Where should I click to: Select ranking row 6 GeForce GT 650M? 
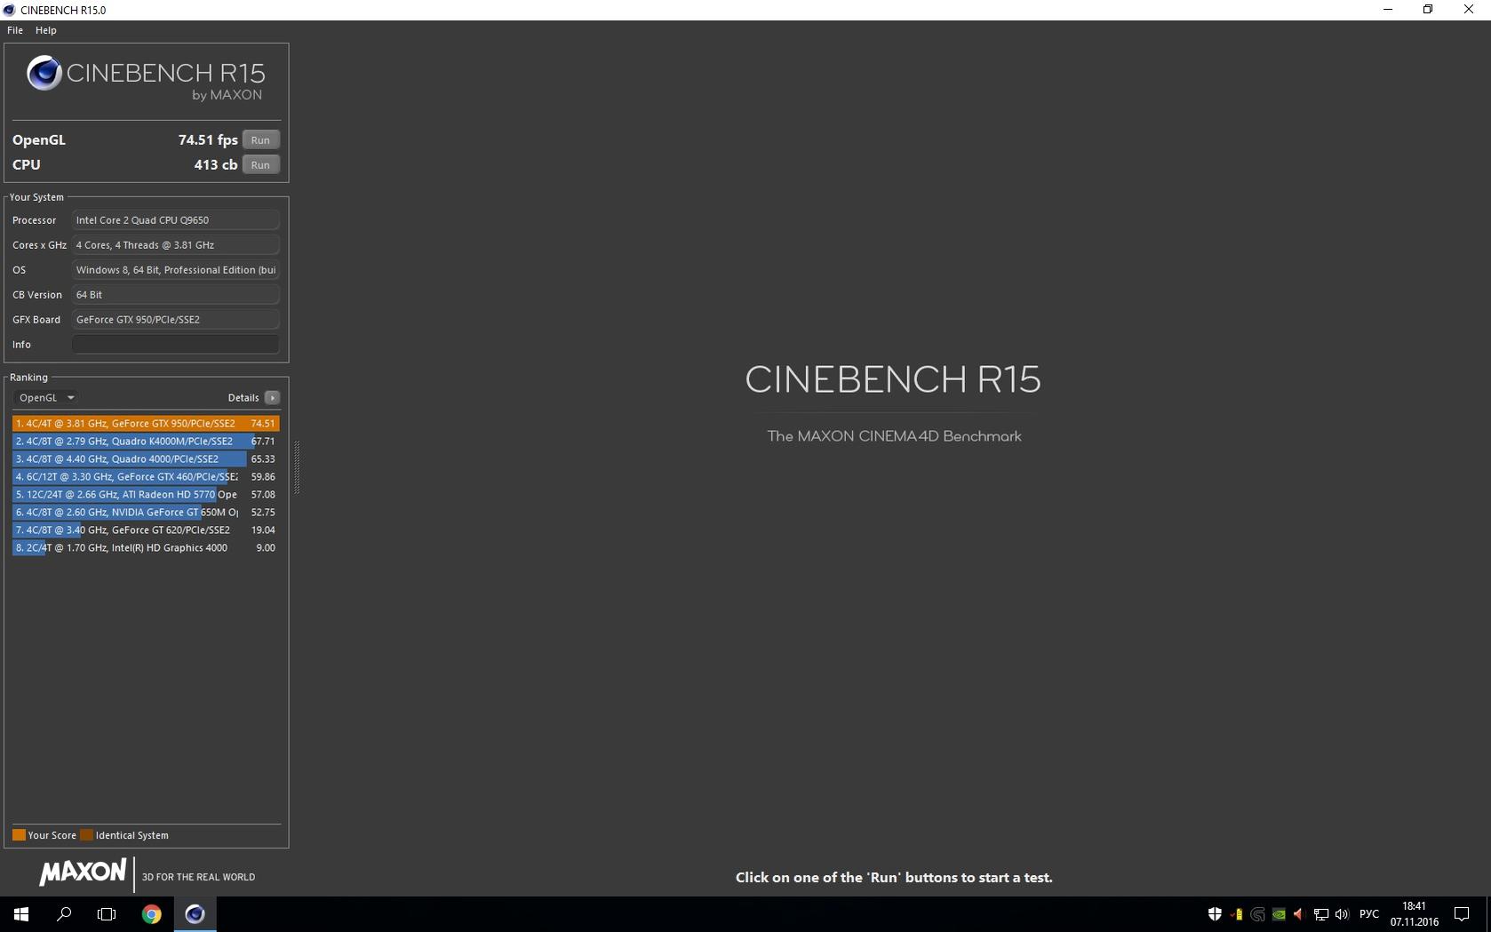tap(146, 512)
